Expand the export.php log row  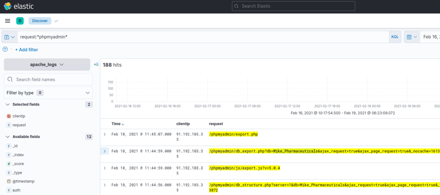pos(105,134)
